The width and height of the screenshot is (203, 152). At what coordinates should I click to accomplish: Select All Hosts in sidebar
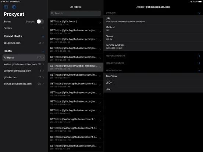(24, 58)
